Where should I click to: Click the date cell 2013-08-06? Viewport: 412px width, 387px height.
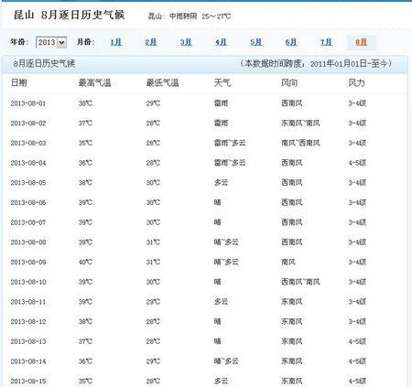click(x=28, y=202)
